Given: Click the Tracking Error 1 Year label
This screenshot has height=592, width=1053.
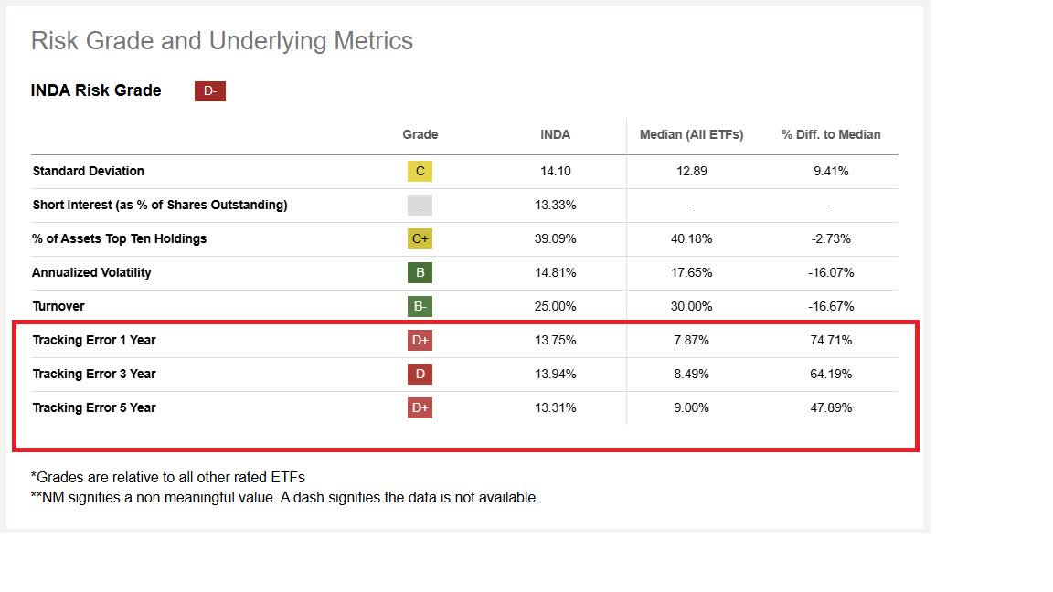Looking at the screenshot, I should (x=94, y=340).
